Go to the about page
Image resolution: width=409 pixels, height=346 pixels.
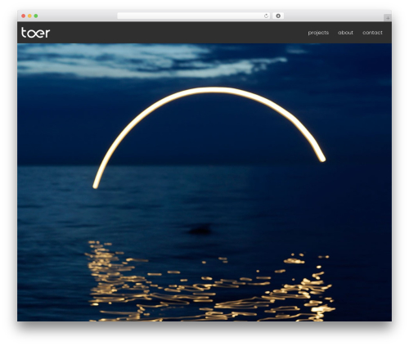click(345, 33)
